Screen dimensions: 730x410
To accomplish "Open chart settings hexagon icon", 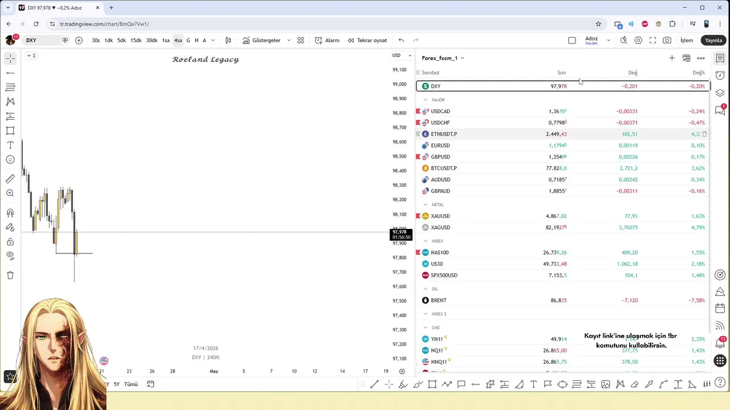I will (x=638, y=40).
